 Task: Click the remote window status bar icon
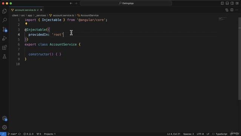(3, 134)
